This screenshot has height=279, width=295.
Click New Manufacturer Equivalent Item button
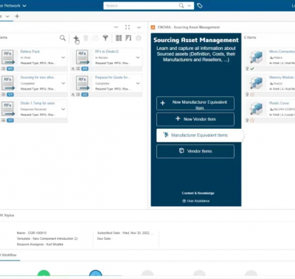point(195,103)
